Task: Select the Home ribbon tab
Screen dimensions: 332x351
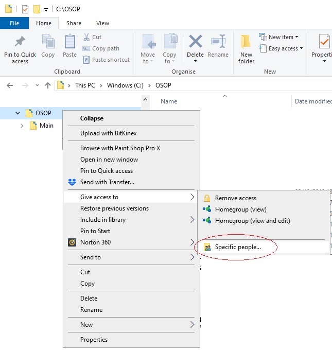Action: tap(44, 23)
